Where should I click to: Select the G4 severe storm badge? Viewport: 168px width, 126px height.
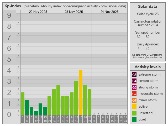(x=134, y=81)
